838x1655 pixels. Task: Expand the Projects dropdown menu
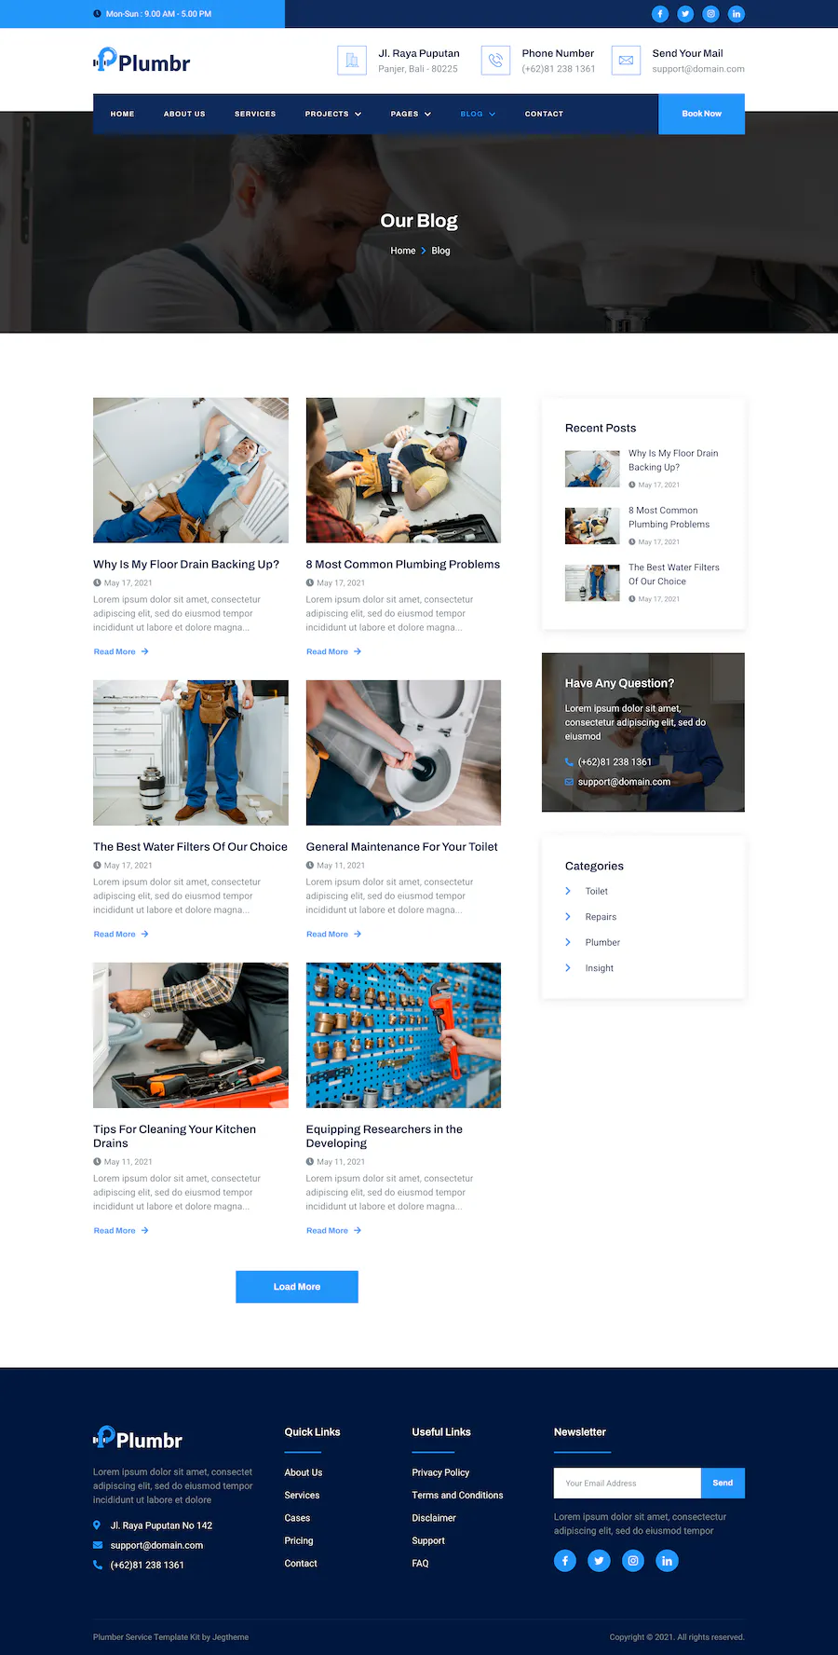pos(332,114)
